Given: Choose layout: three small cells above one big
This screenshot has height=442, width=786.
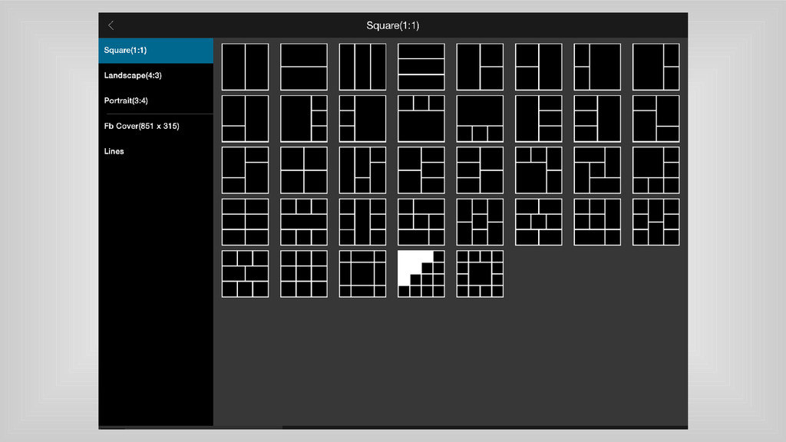Looking at the screenshot, I should (x=421, y=119).
